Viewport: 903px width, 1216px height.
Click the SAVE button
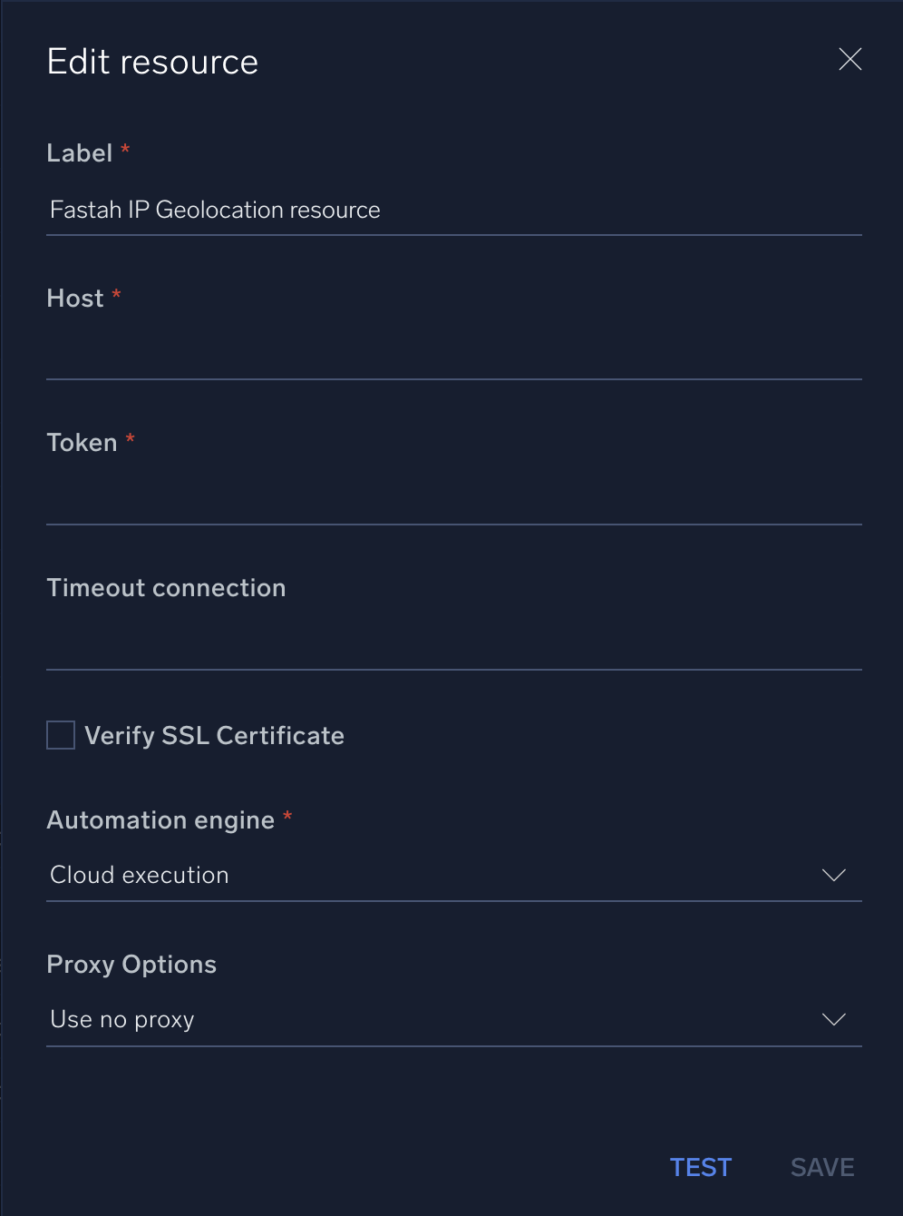point(821,1167)
